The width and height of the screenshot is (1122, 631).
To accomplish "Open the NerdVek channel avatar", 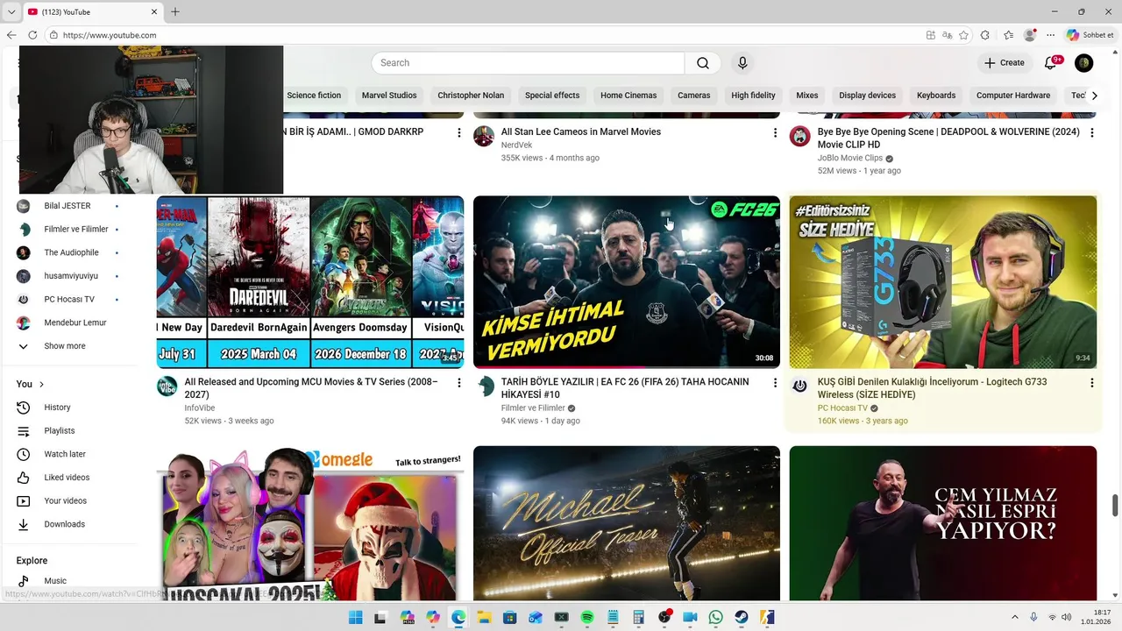I will (484, 136).
